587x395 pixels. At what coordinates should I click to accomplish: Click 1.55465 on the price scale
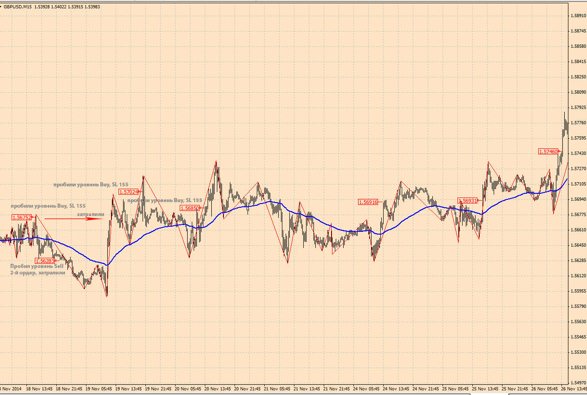click(x=577, y=337)
